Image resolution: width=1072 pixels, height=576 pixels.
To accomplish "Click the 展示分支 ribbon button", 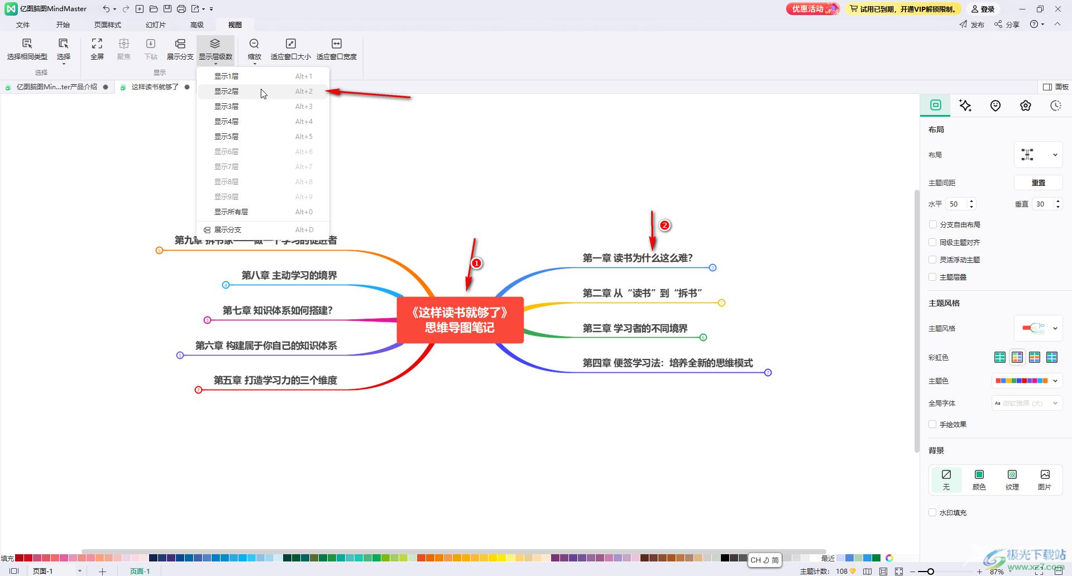I will coord(180,49).
